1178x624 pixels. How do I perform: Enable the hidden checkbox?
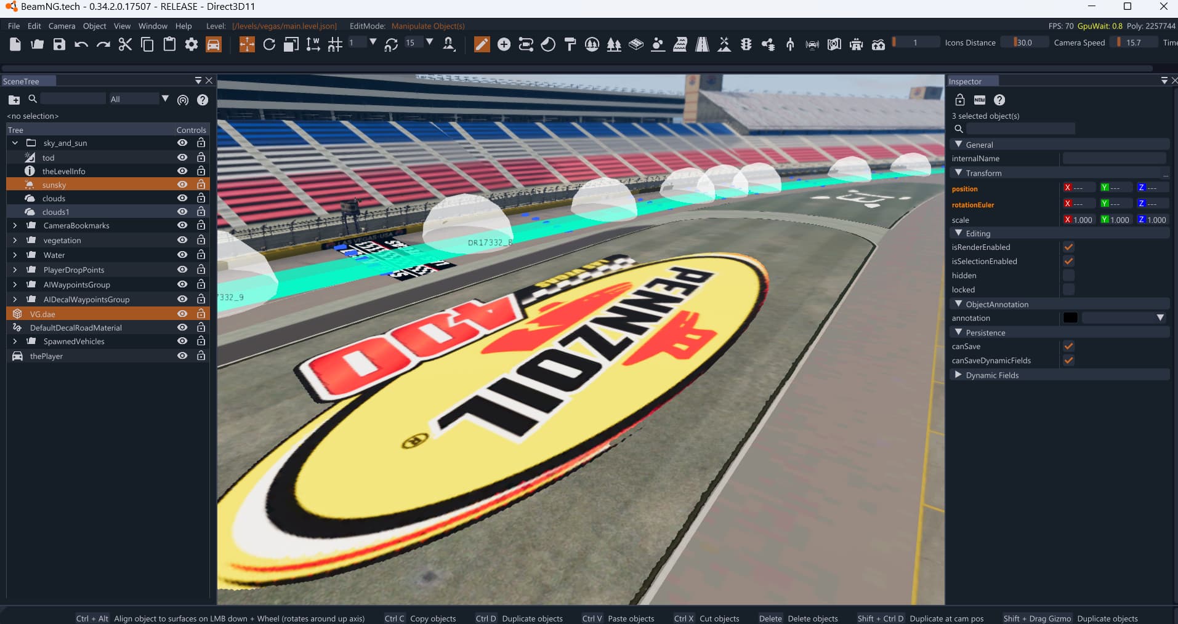coord(1069,276)
